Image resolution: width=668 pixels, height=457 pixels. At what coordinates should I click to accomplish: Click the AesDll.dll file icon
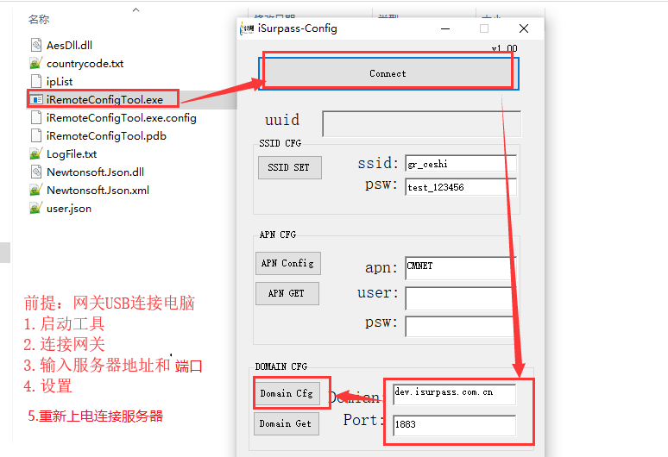(36, 45)
